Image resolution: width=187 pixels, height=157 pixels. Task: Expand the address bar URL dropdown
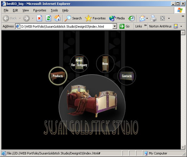[x=115, y=26]
